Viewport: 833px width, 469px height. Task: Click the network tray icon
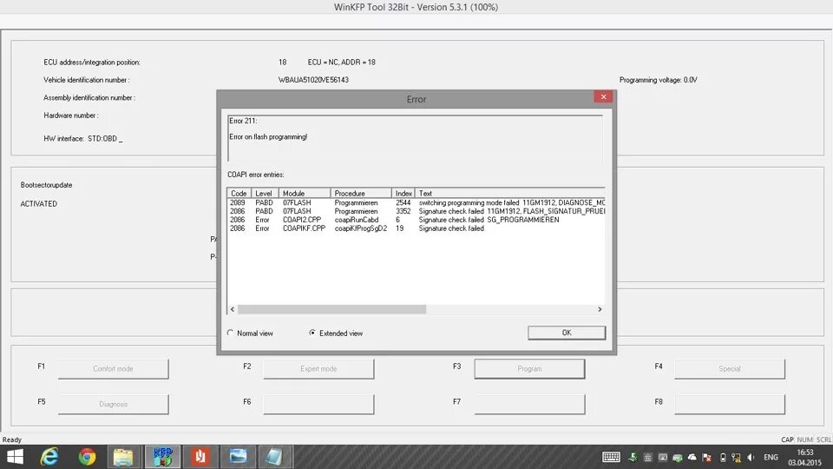[736, 458]
